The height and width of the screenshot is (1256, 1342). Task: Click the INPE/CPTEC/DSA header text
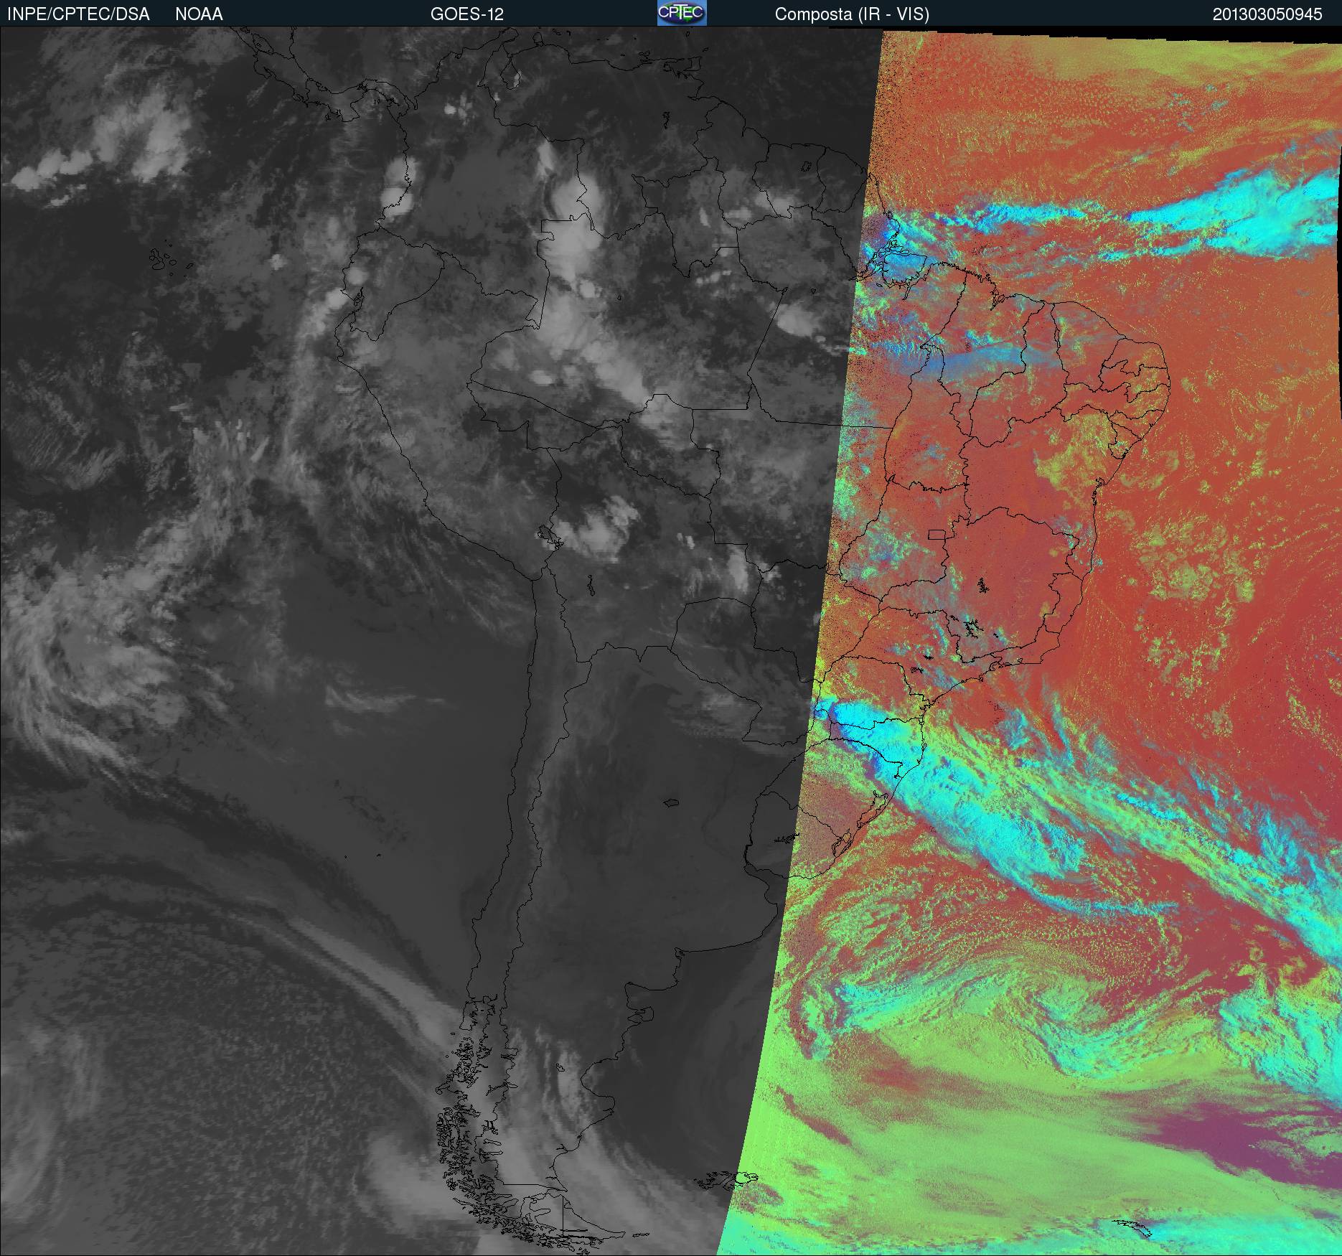click(x=78, y=14)
